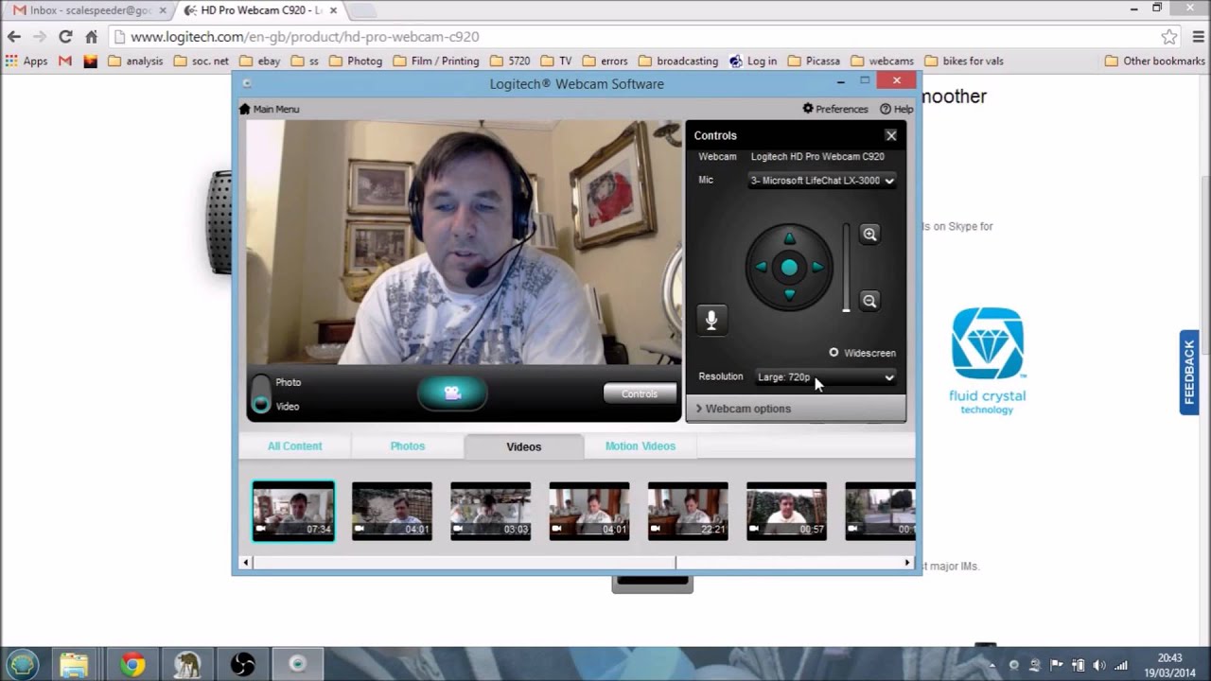
Task: Select the Videos tab
Action: pos(523,446)
